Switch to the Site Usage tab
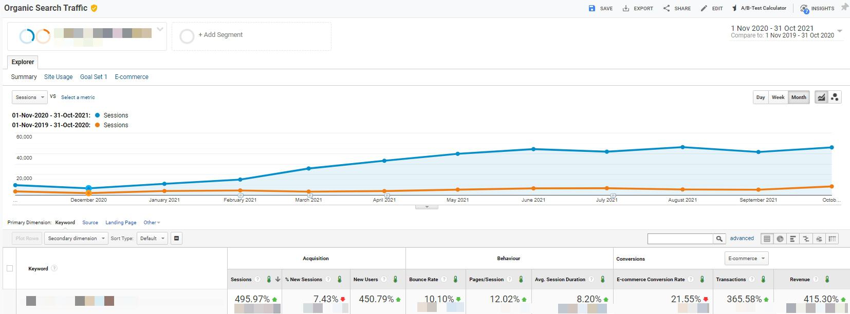Image resolution: width=850 pixels, height=314 pixels. point(58,77)
